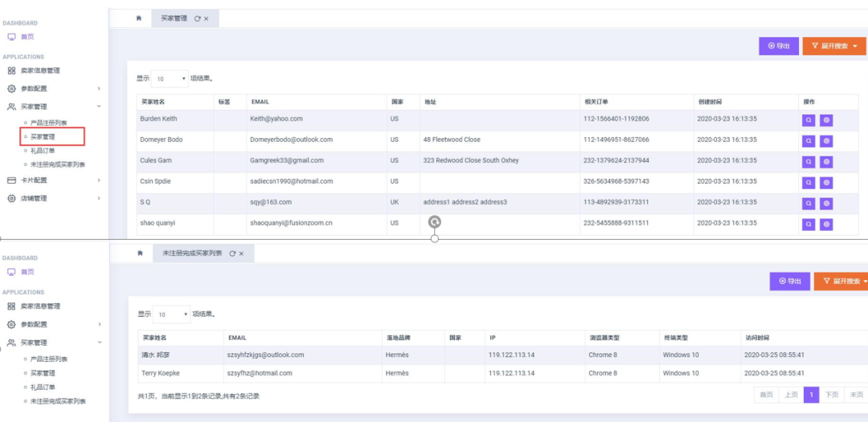Expand 店铺管理 menu in sidebar
The width and height of the screenshot is (868, 422).
point(54,198)
